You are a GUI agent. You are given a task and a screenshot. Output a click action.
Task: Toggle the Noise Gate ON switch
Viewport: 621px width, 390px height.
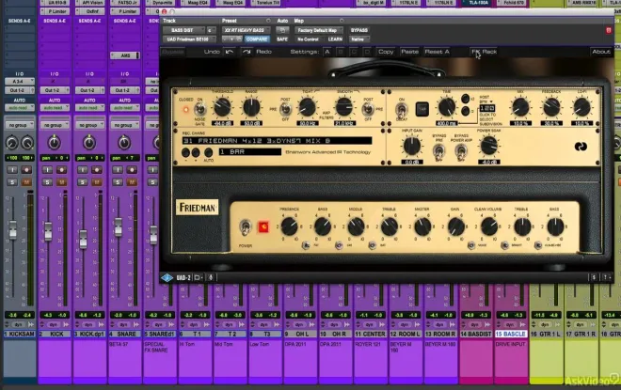tap(200, 109)
